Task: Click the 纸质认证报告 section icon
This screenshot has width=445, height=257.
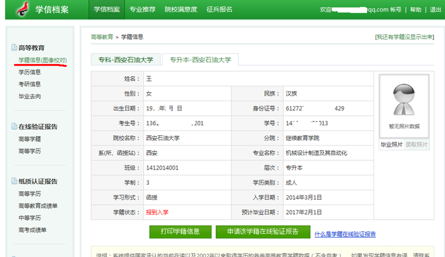Action: 14,181
